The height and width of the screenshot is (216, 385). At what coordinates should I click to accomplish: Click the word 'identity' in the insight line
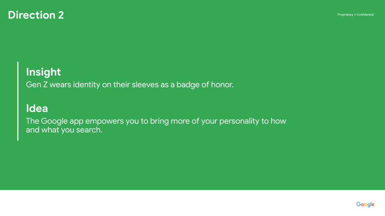87,85
